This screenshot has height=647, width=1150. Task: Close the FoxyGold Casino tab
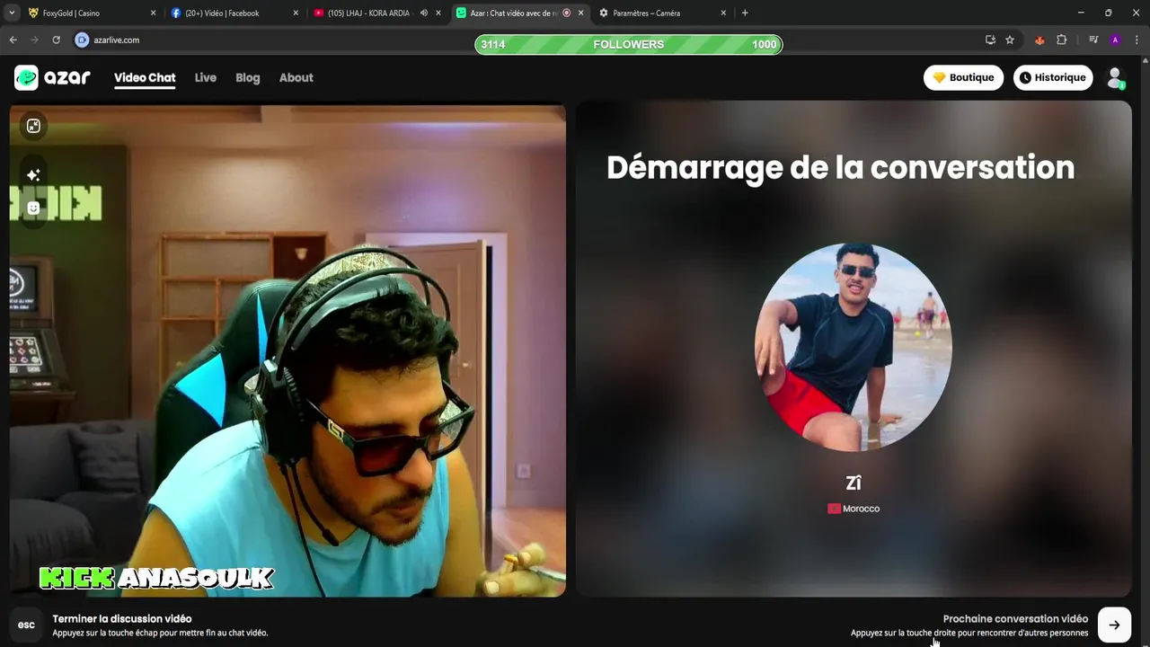coord(153,13)
